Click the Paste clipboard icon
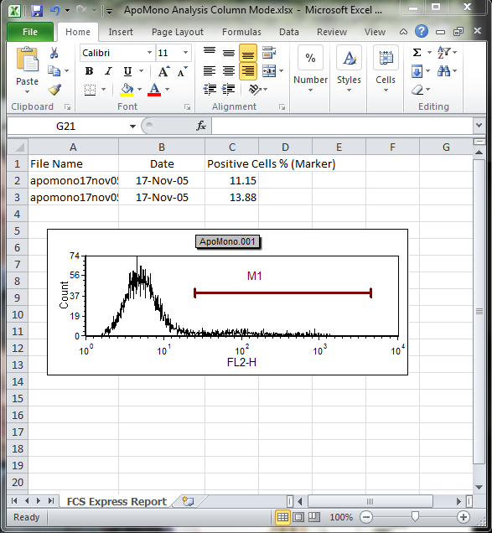 click(27, 60)
